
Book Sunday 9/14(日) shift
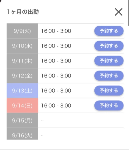(109, 105)
